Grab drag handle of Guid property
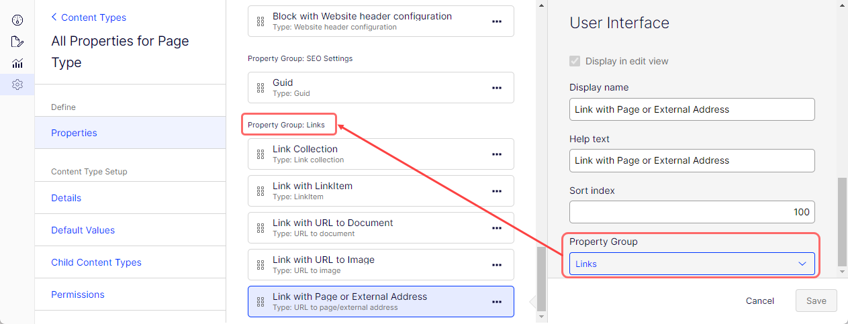The image size is (848, 324). 261,88
